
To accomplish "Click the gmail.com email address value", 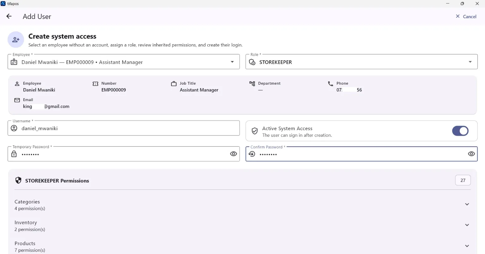I will (x=46, y=106).
